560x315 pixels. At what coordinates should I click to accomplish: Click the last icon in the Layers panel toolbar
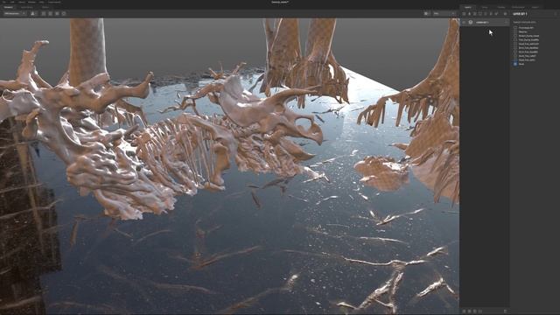pyautogui.click(x=505, y=14)
